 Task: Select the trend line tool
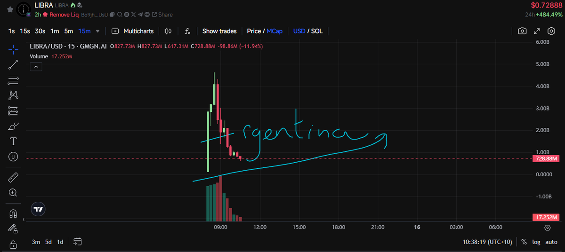(13, 64)
